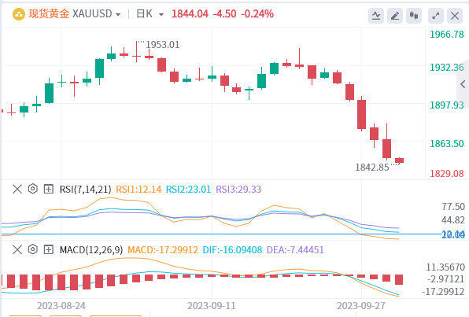Image resolution: width=469 pixels, height=317 pixels.
Task: Click the DIF:-16.09408 value label
Action: (x=232, y=249)
